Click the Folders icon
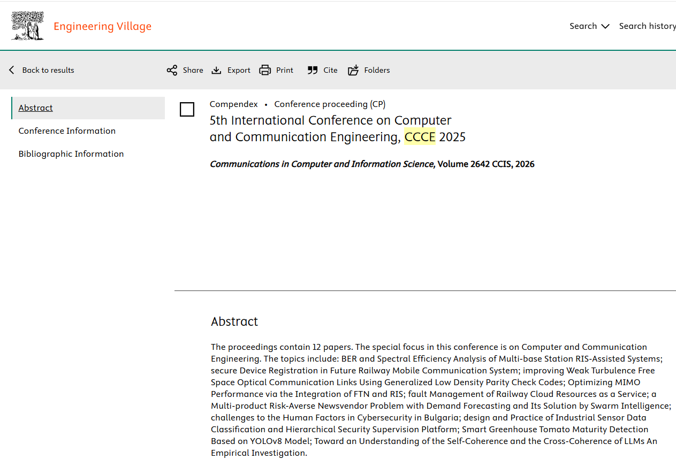Screen dimensions: 676x467 point(353,70)
